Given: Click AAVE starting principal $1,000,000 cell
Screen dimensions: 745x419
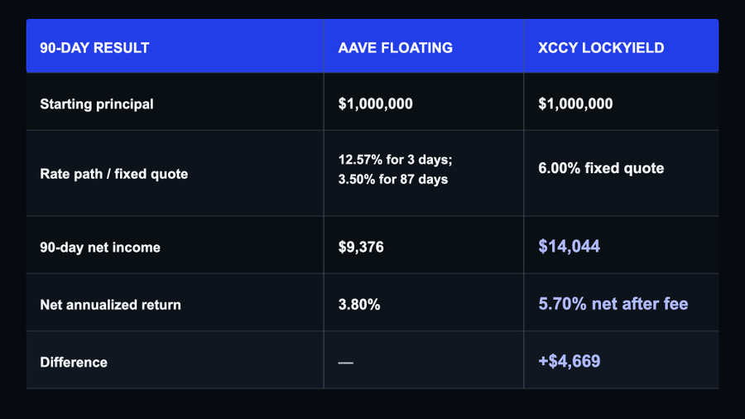Looking at the screenshot, I should (375, 104).
